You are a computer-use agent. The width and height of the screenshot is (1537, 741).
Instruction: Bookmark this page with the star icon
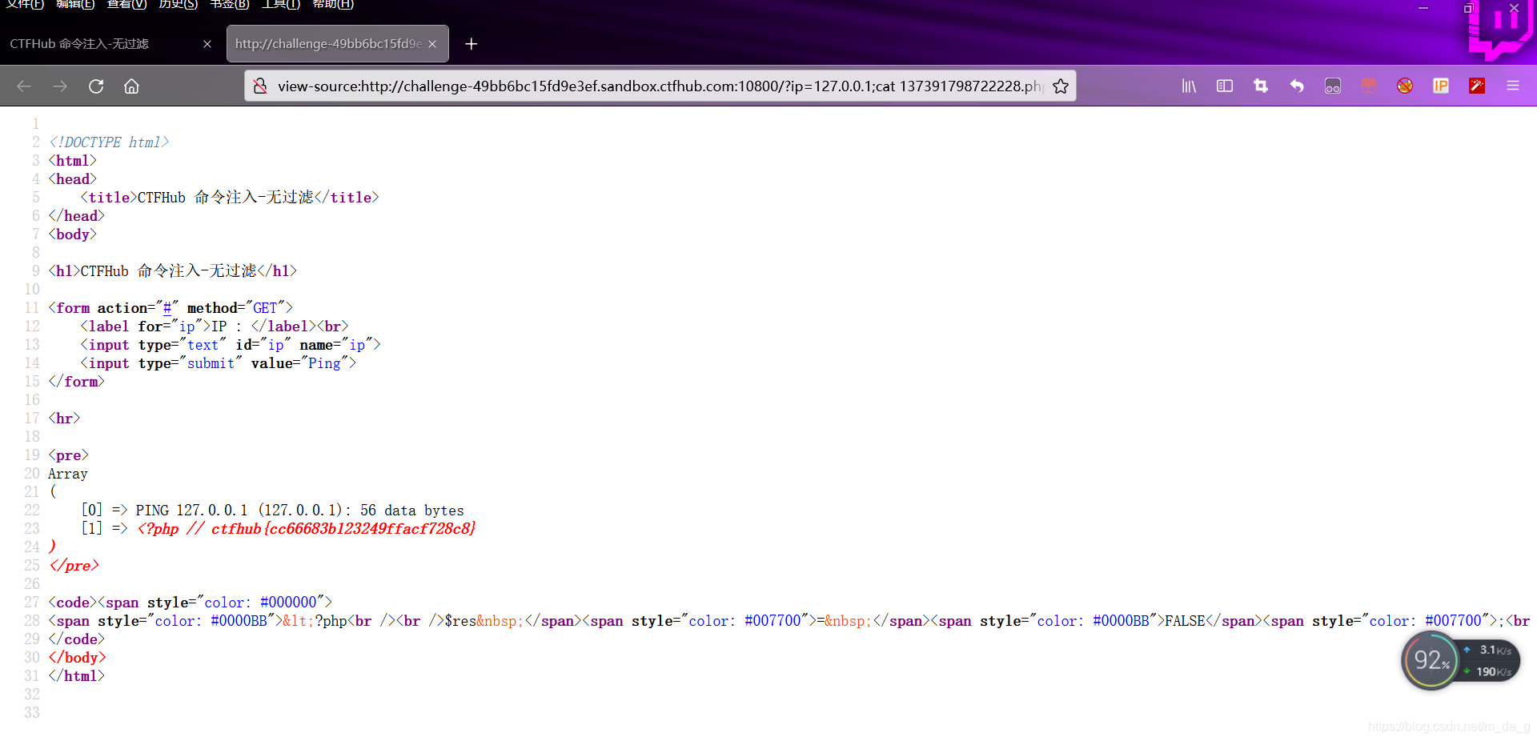[1061, 86]
